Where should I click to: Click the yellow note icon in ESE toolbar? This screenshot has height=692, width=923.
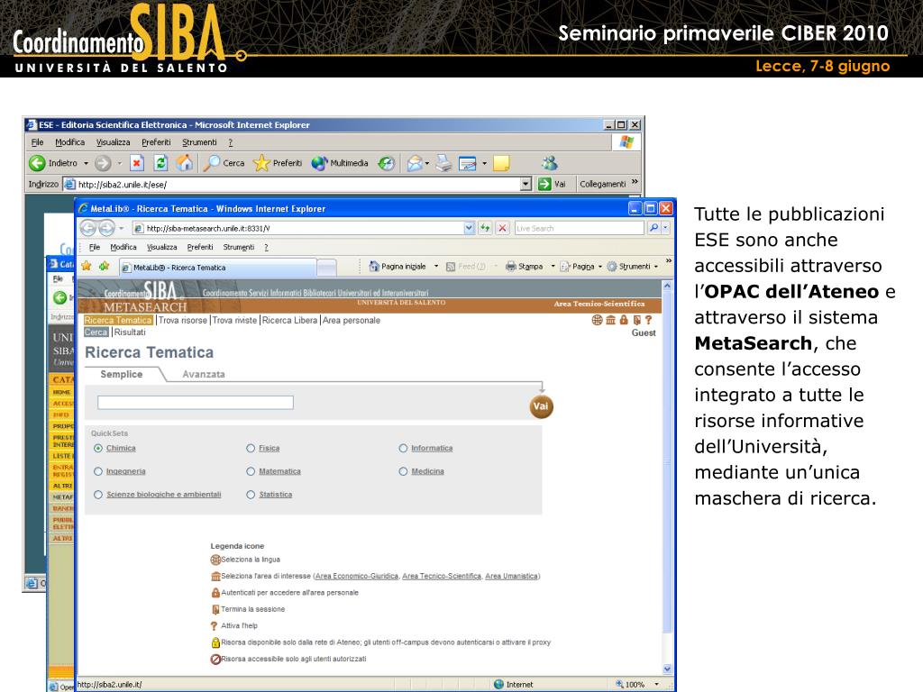coord(501,163)
